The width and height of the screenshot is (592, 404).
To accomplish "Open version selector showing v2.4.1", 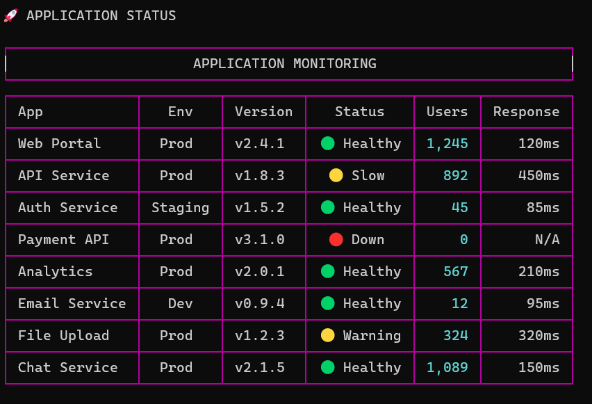I will coord(264,144).
